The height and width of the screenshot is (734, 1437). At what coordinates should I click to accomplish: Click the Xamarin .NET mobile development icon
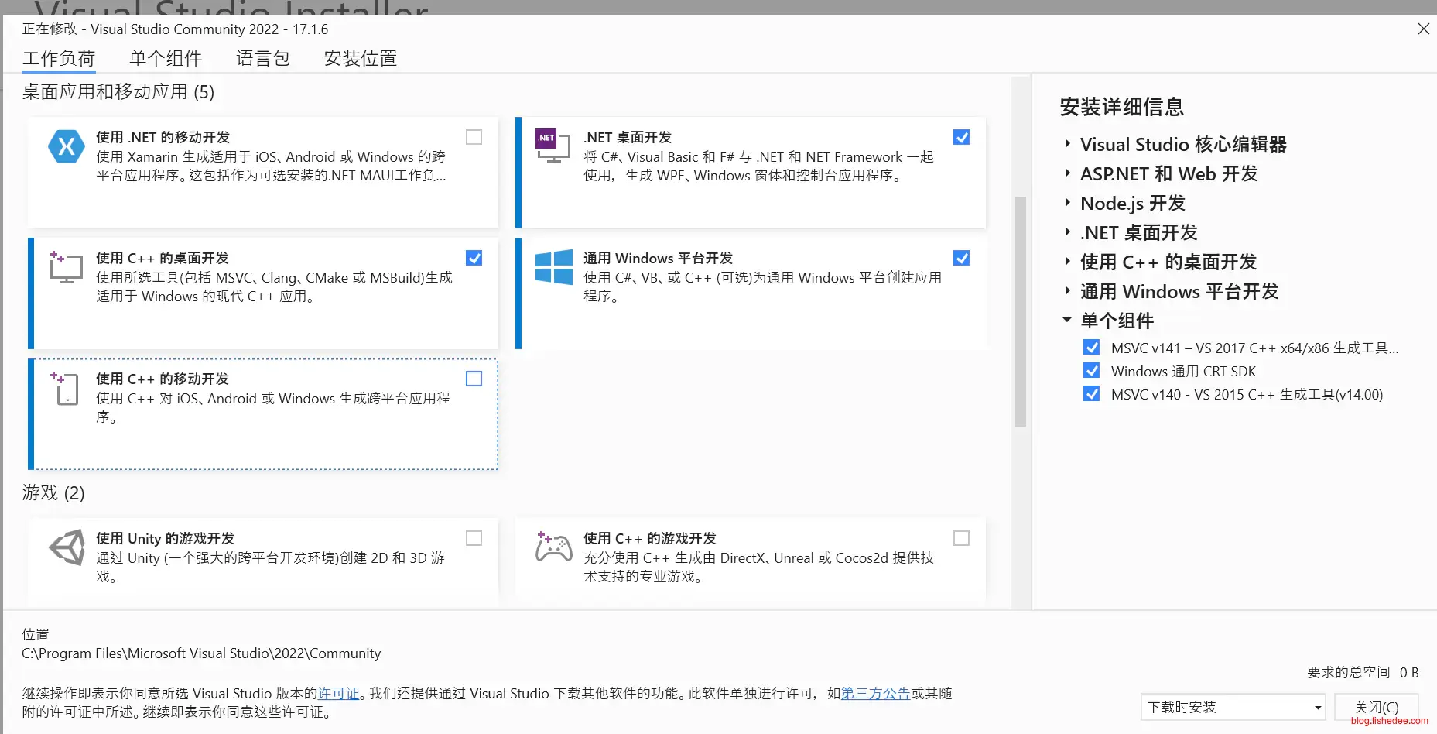click(66, 146)
